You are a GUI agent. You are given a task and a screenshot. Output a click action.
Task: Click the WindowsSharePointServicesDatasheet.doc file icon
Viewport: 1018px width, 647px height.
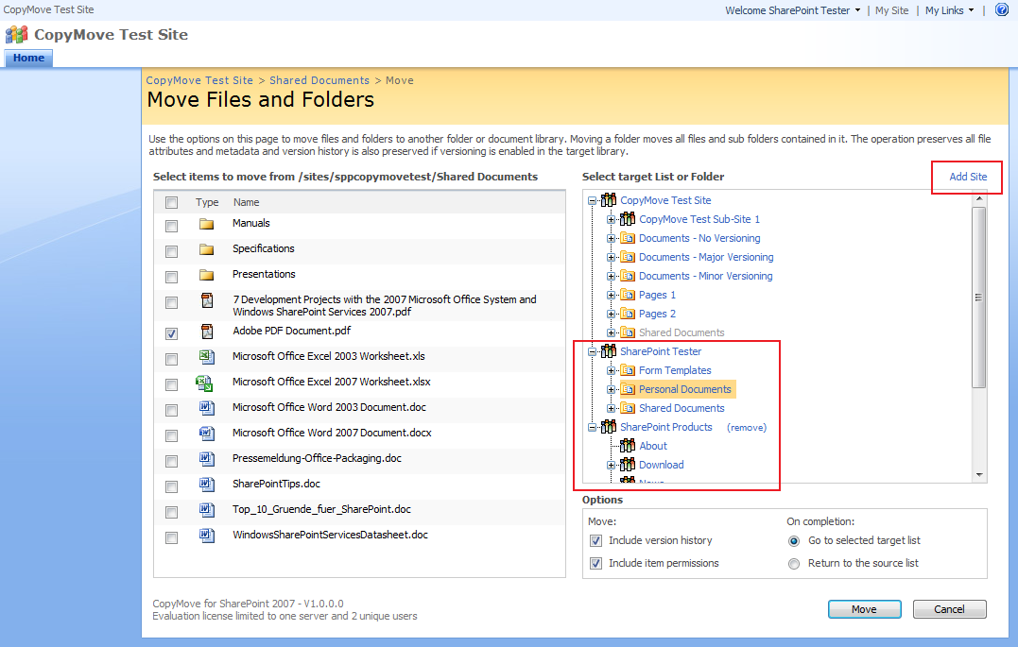pyautogui.click(x=206, y=536)
